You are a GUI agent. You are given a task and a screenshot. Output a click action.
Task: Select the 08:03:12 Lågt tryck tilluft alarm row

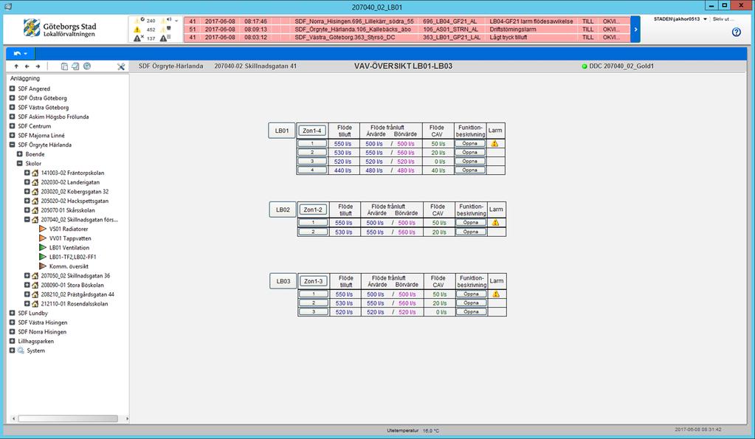click(407, 38)
